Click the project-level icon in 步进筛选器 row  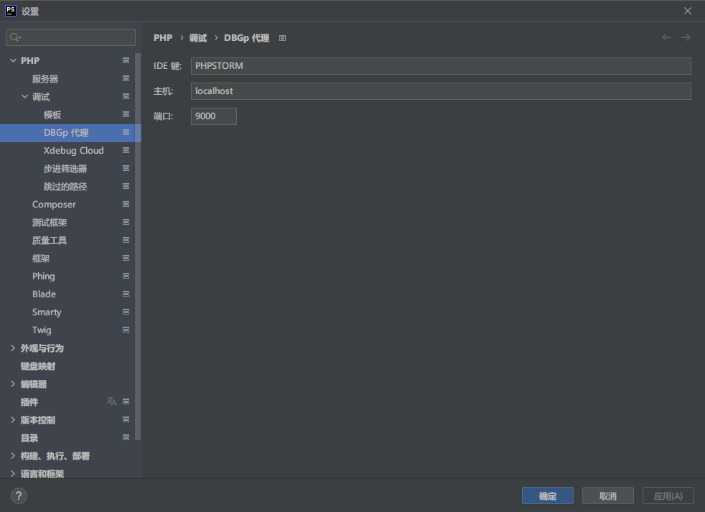tap(126, 168)
